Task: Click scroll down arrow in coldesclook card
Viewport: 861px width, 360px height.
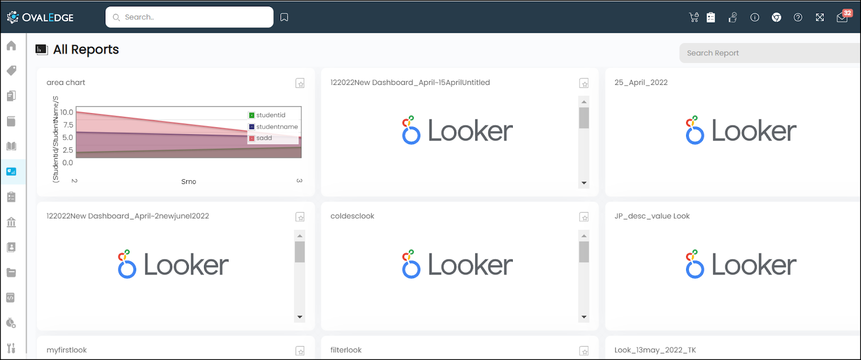Action: point(584,317)
